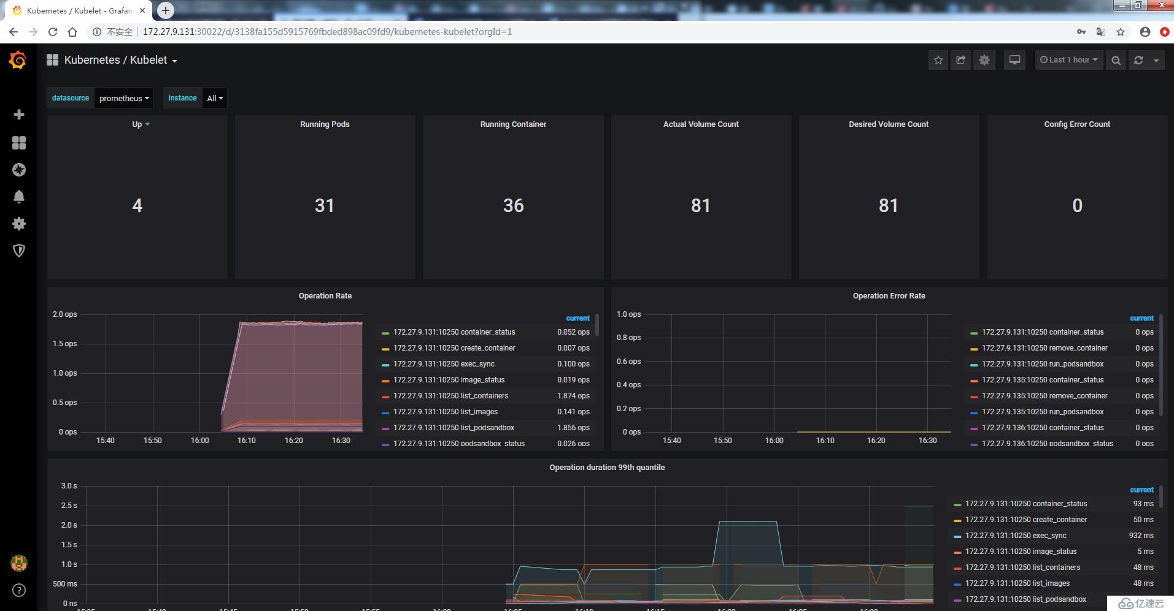Open Actual Volume Count panel menu
This screenshot has height=611, width=1174.
pos(701,124)
